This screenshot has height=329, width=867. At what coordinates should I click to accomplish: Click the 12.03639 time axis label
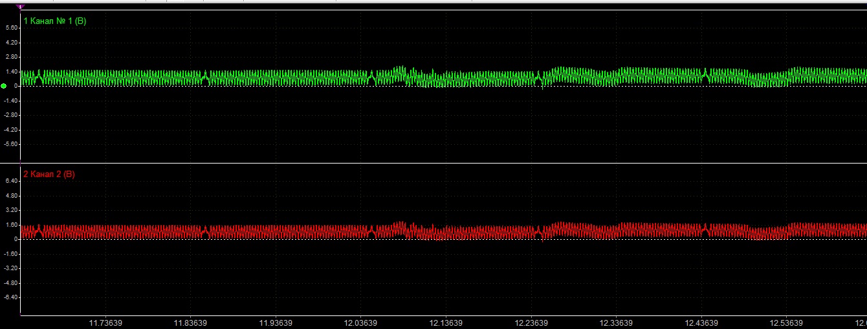click(360, 323)
